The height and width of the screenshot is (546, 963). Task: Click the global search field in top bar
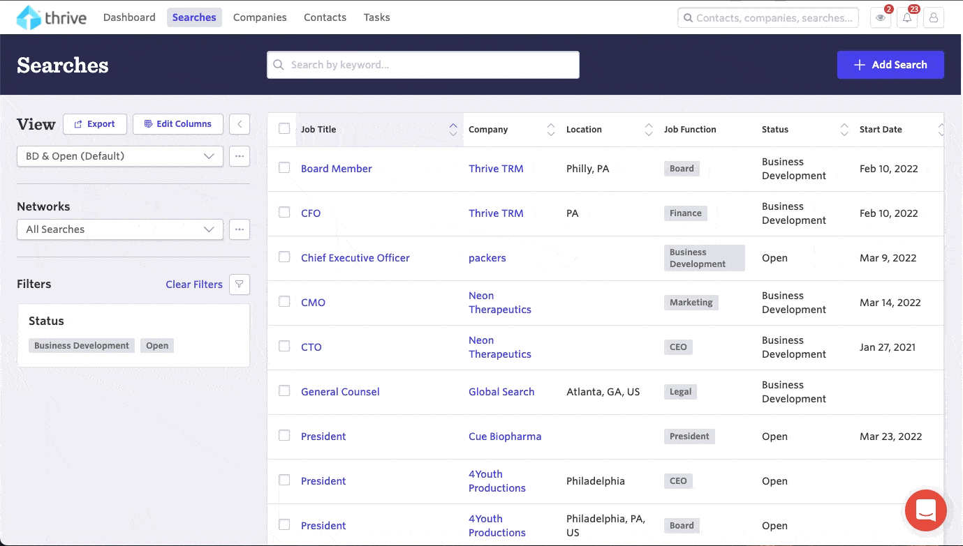point(768,18)
